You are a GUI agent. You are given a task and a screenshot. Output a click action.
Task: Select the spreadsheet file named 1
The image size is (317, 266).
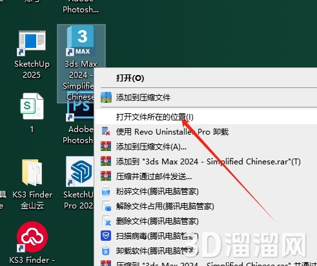(x=32, y=113)
